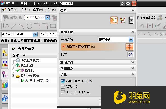The height and width of the screenshot is (109, 166).
Task: Close the 创建草图 dialog
Action: [x=134, y=4]
